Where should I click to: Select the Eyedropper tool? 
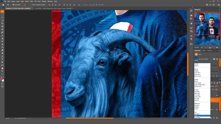pos(2,29)
